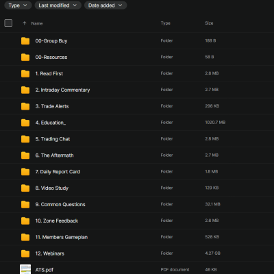Select the 1. Read First folder name
The image size is (274, 274).
coord(49,73)
